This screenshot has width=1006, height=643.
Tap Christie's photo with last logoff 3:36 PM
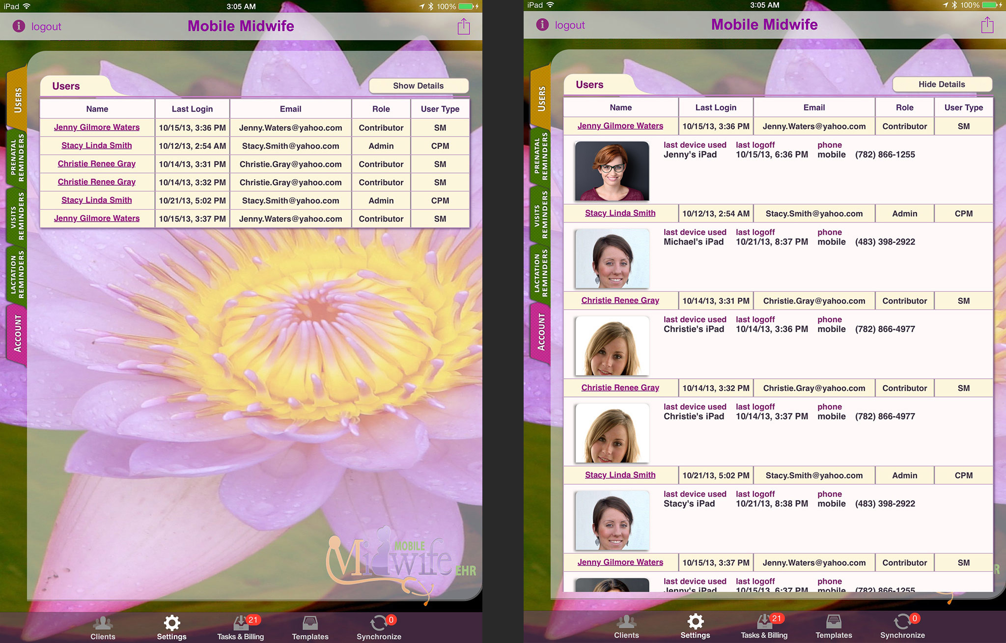click(612, 346)
